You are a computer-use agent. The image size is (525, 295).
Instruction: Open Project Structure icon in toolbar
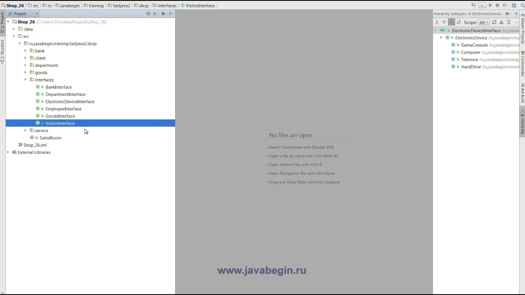click(514, 5)
